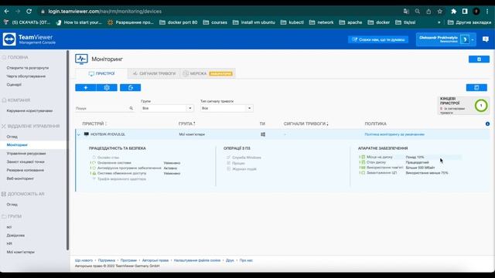Sort by СИГНАЛИ ТРИВОГИ column header

pyautogui.click(x=306, y=124)
